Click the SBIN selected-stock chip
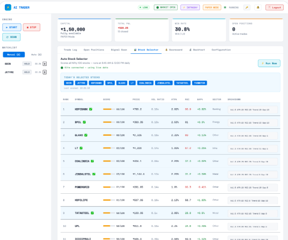The height and width of the screenshot is (240, 288). [69, 83]
